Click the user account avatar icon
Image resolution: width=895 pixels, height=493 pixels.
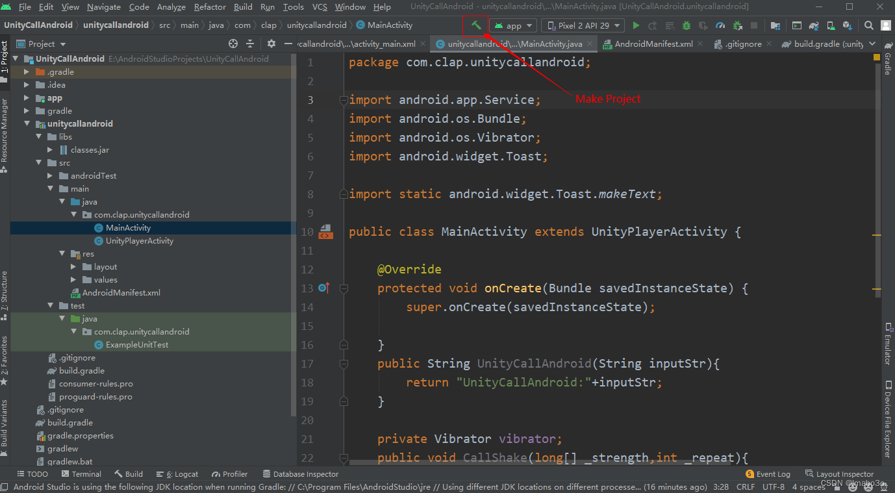(886, 25)
